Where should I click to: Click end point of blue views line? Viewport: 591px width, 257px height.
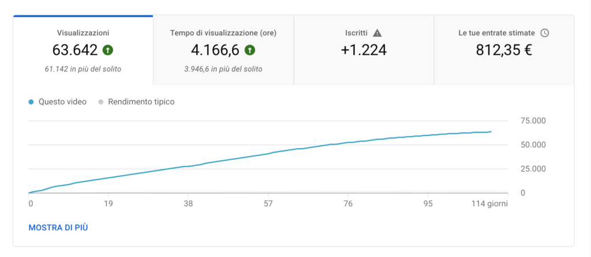point(491,131)
